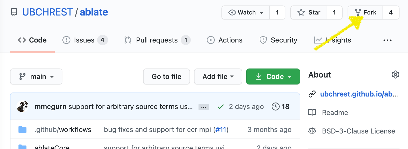Click the star icon
The image size is (408, 149).
301,12
